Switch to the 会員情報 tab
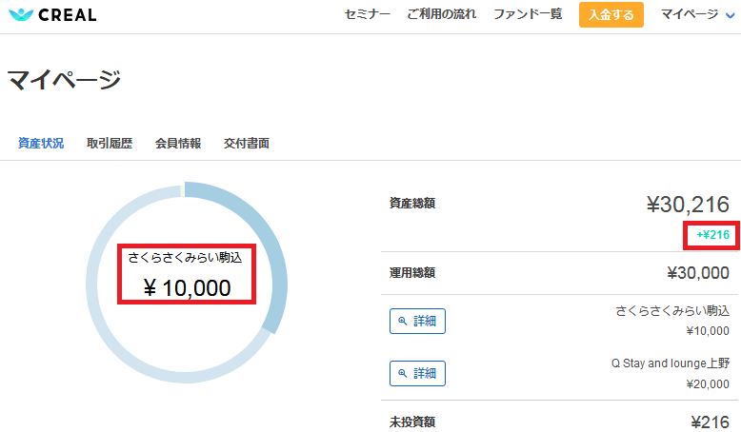 click(x=178, y=143)
